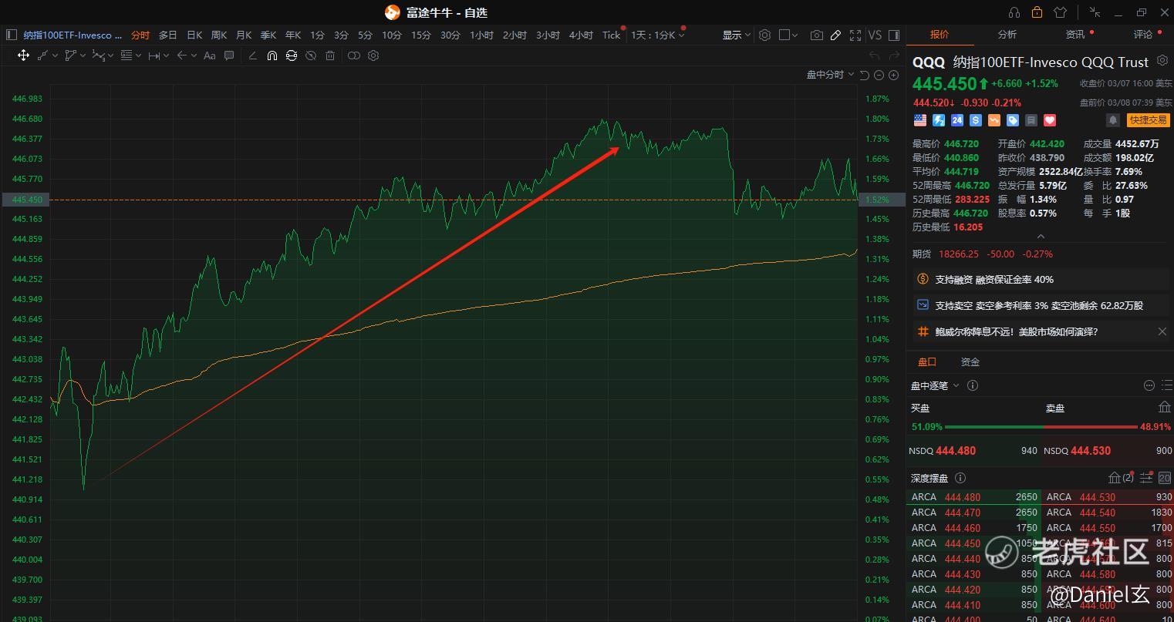Switch to the 日K daily candlestick tab
Image resolution: width=1174 pixels, height=622 pixels.
(194, 35)
